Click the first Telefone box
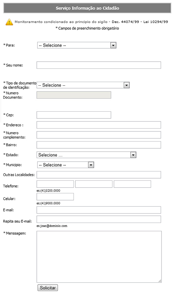 [x=55, y=184]
